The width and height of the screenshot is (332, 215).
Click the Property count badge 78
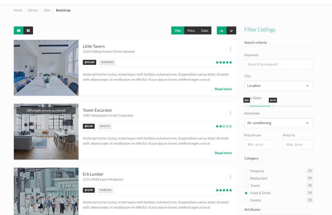pyautogui.click(x=310, y=171)
